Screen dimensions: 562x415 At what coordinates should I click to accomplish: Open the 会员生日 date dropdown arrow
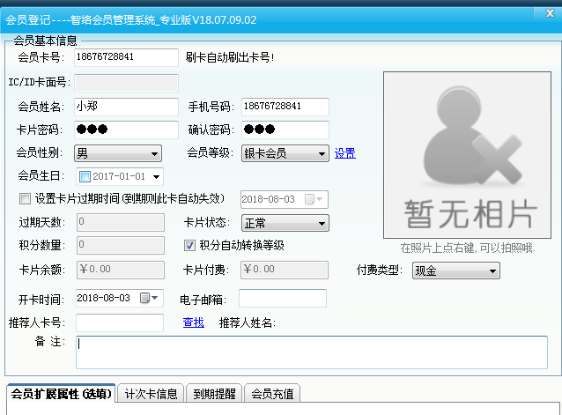(156, 176)
